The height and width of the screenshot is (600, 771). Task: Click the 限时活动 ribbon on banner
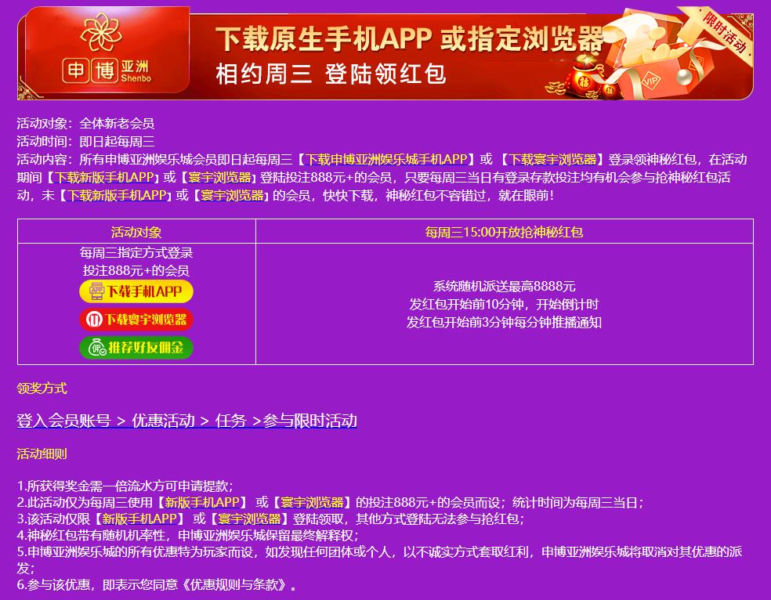click(726, 32)
